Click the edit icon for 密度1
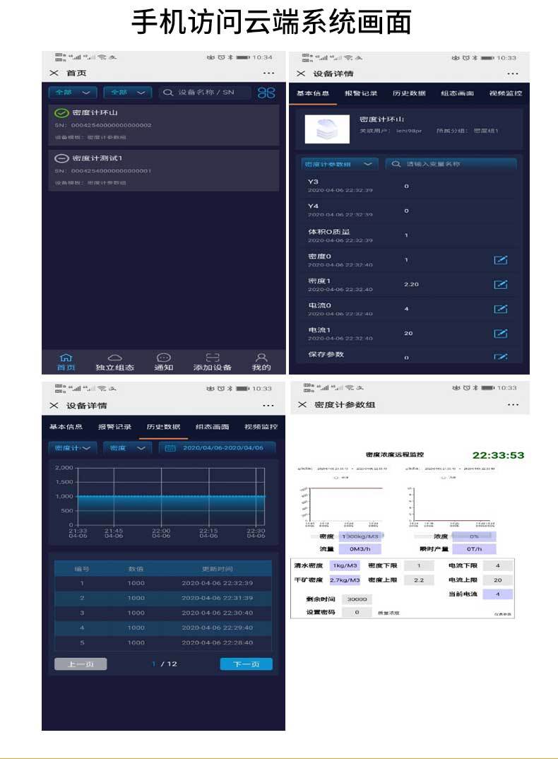 click(x=500, y=284)
